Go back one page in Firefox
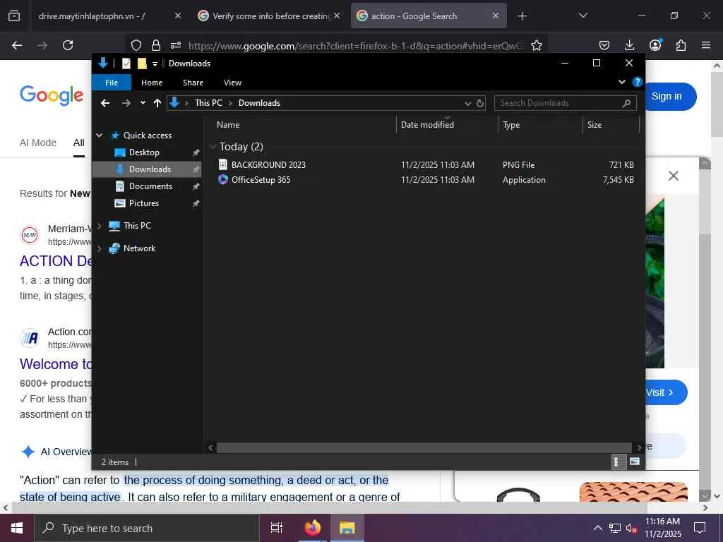723x542 pixels. 17,45
